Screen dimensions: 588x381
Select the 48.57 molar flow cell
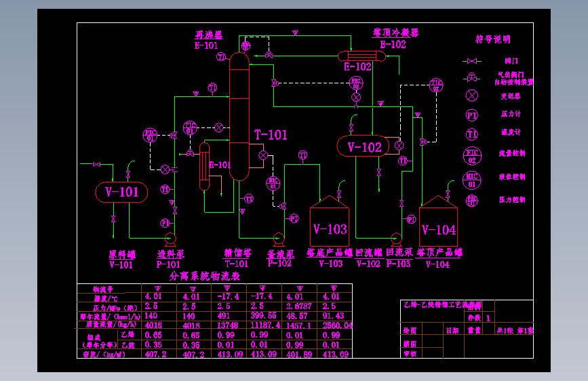pos(296,316)
